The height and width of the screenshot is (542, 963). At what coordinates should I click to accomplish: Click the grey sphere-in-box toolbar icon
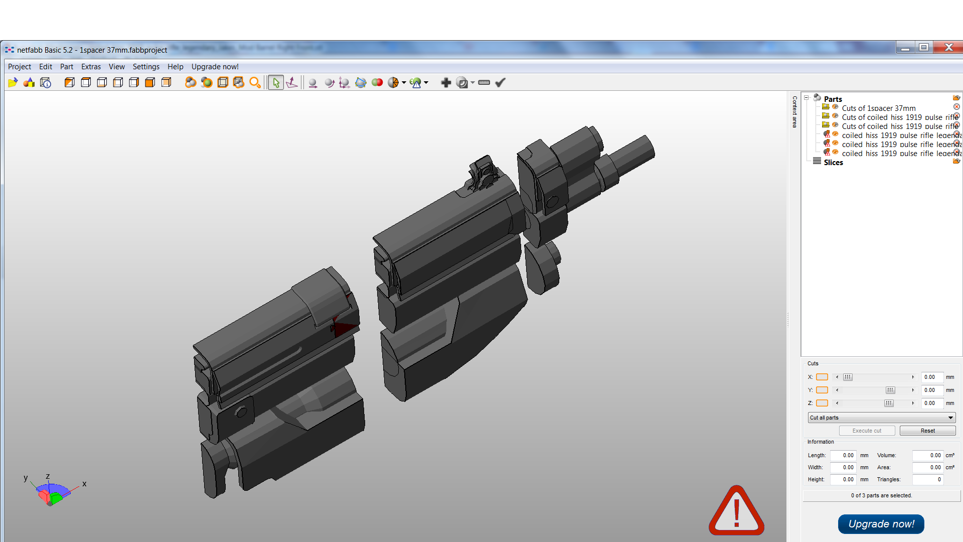(462, 83)
